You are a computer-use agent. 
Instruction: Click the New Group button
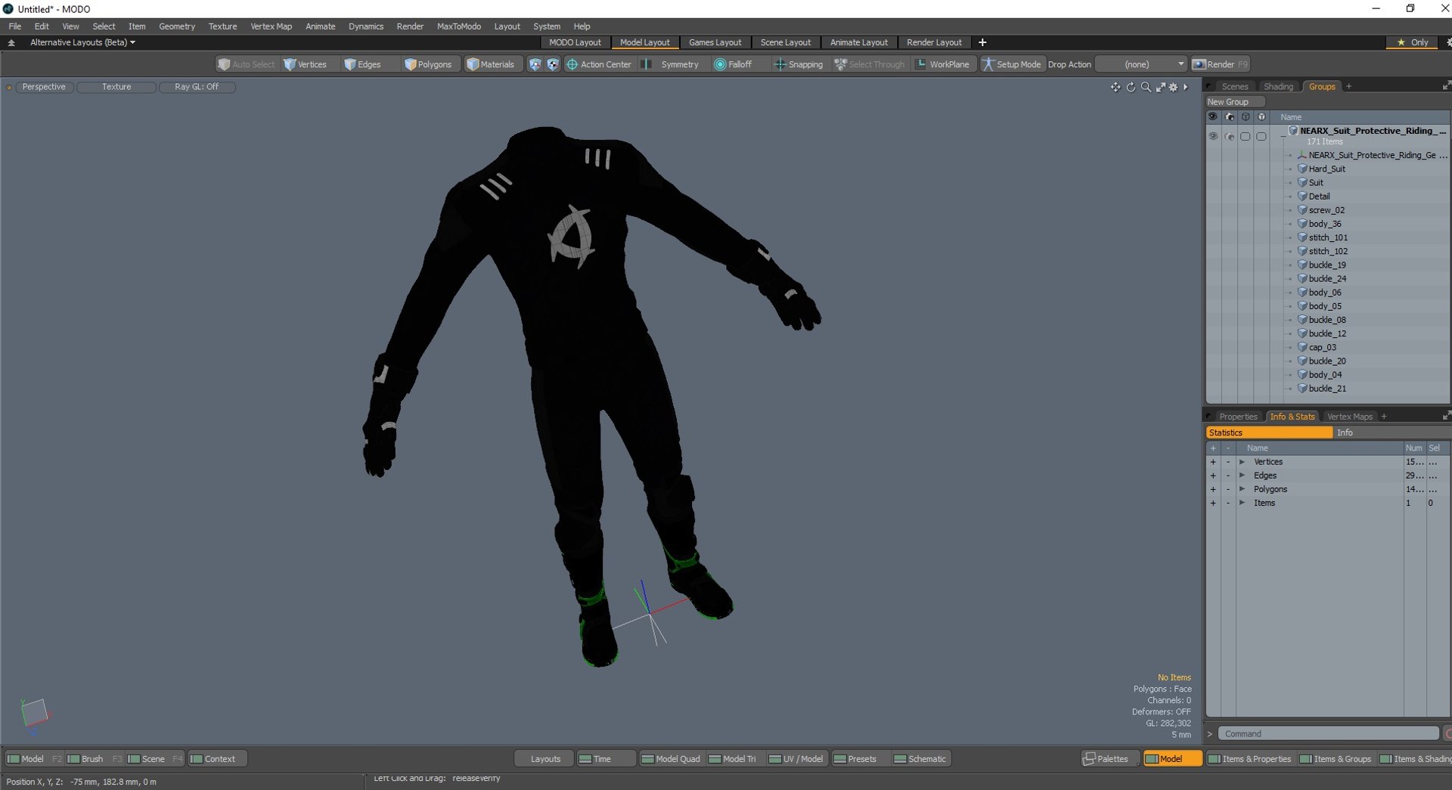point(1235,102)
